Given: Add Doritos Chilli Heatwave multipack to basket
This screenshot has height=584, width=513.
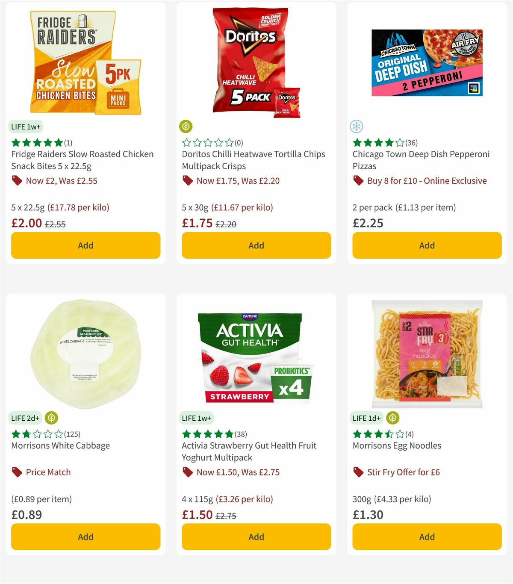Looking at the screenshot, I should [x=256, y=245].
